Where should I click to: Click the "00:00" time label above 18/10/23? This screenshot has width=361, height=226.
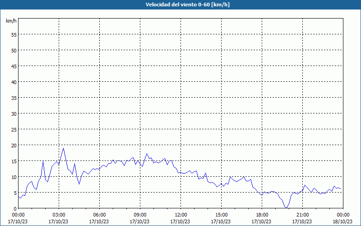click(343, 215)
